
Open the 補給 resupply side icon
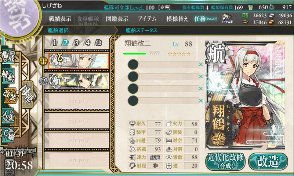pyautogui.click(x=8, y=76)
